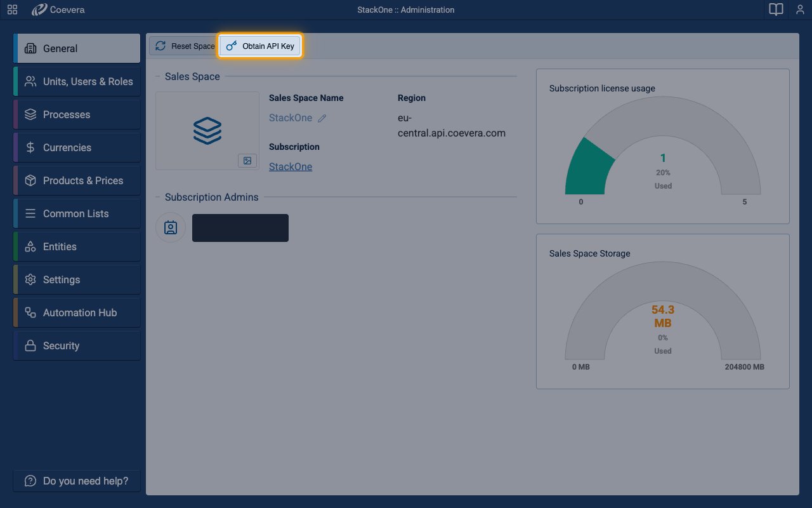Click the pencil icon to edit Sales Space Name
812x508 pixels.
click(x=322, y=118)
